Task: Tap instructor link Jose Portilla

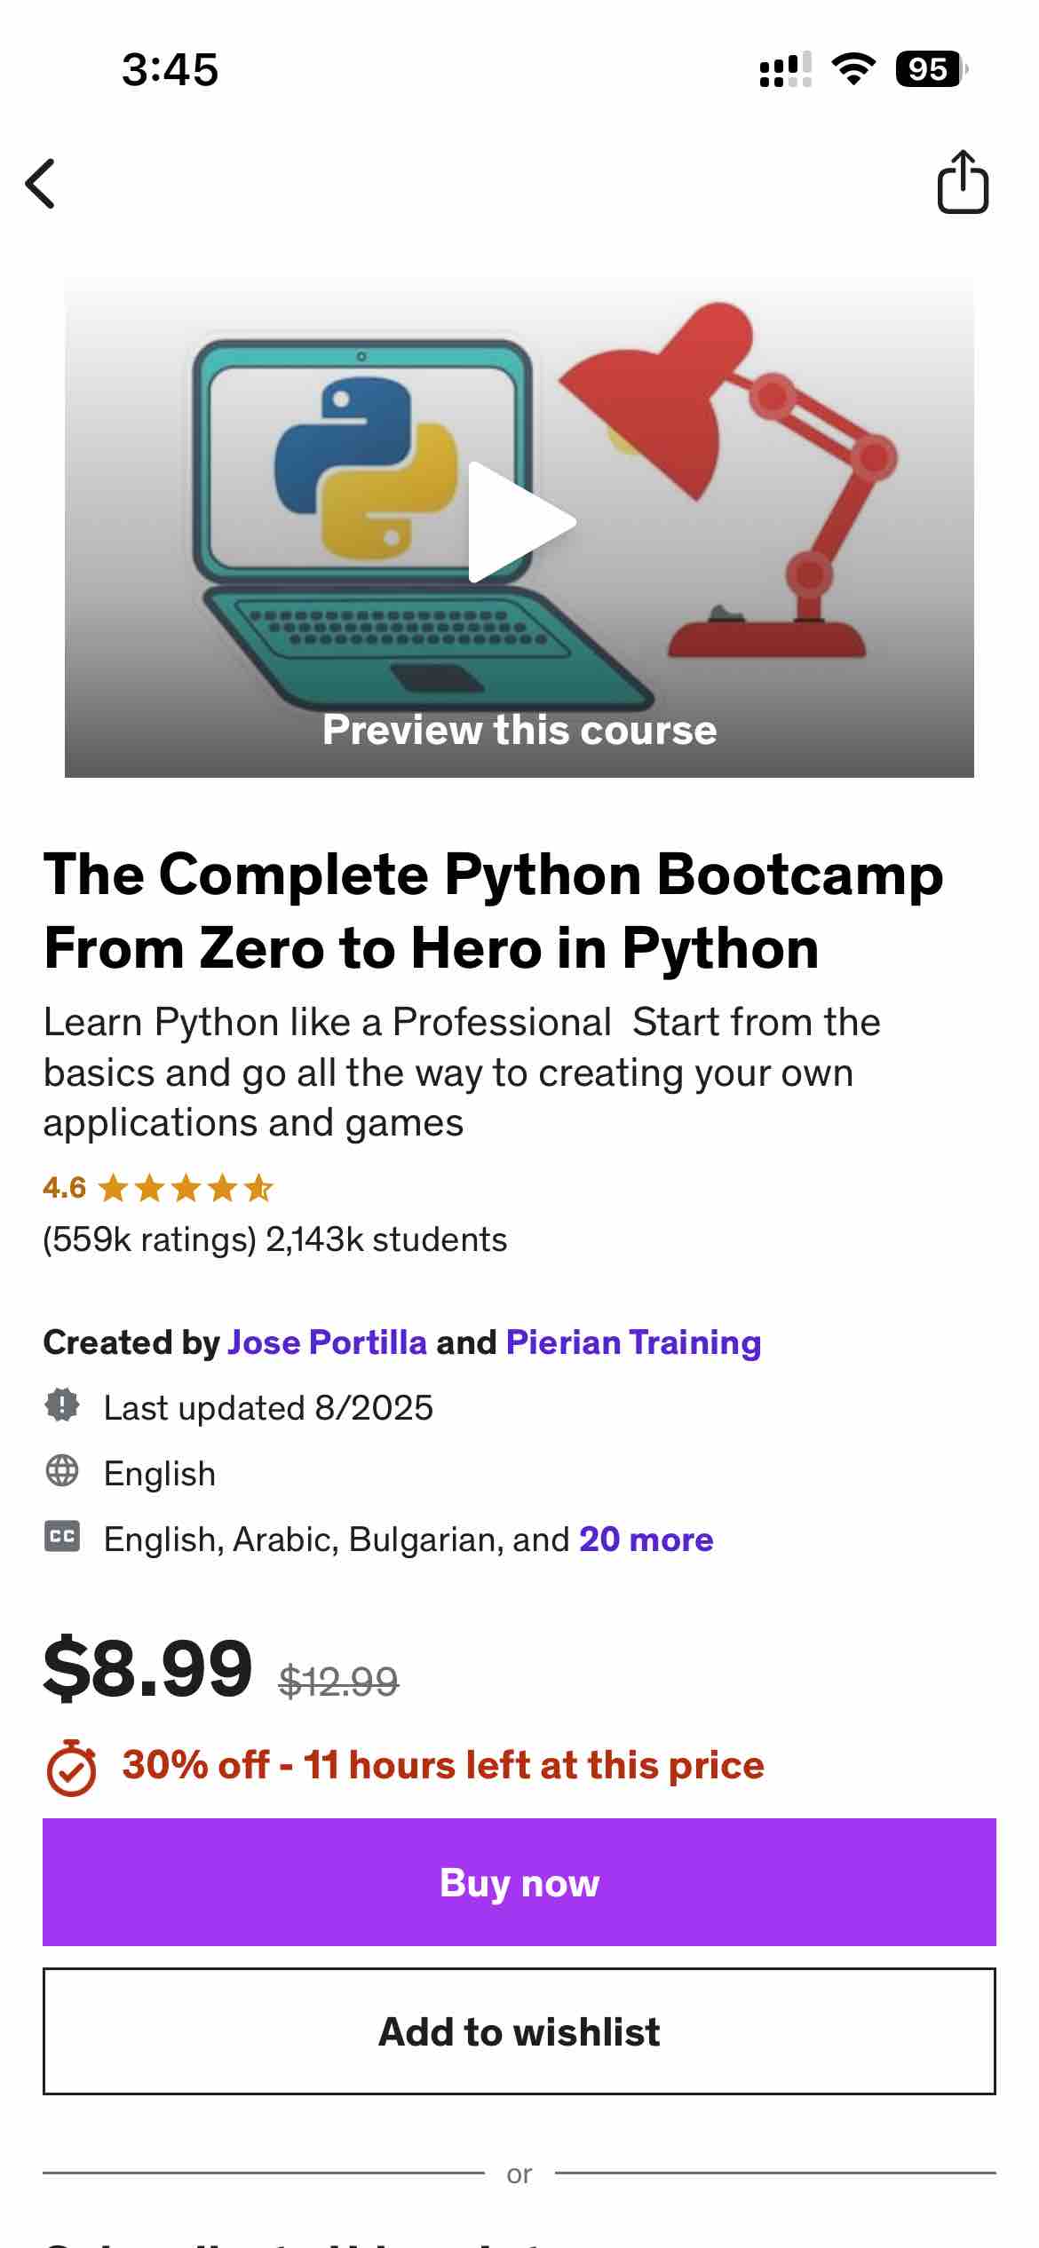Action: tap(326, 1342)
